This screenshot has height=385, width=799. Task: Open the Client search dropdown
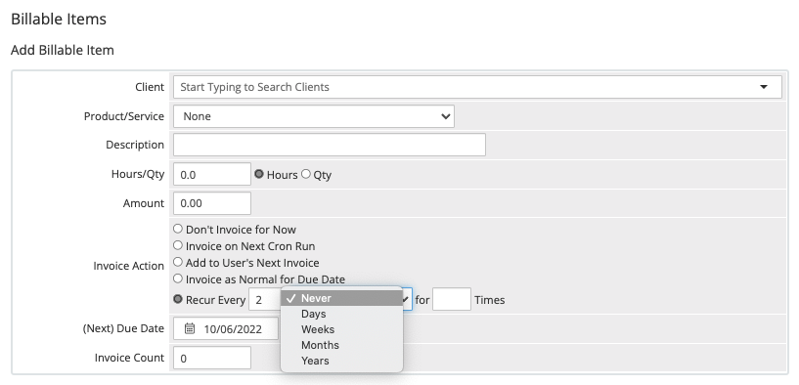(477, 87)
